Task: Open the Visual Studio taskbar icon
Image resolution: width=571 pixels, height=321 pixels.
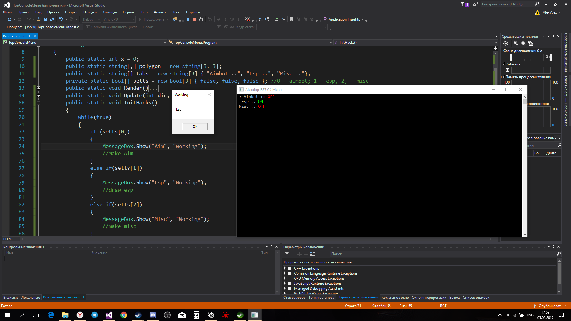Action: (109, 315)
